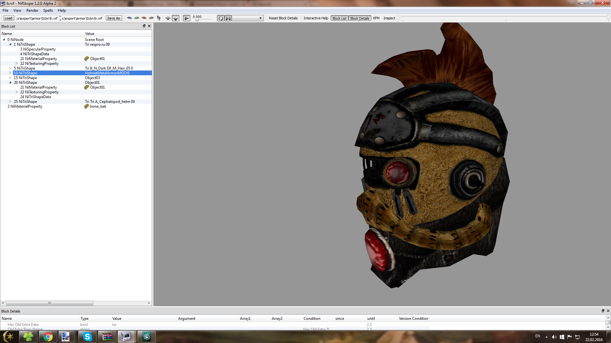
Task: Select 2 NiMaterialProperty row
Action: tap(76, 106)
